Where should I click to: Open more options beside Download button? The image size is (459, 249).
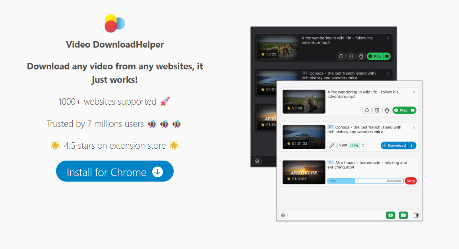(x=412, y=146)
